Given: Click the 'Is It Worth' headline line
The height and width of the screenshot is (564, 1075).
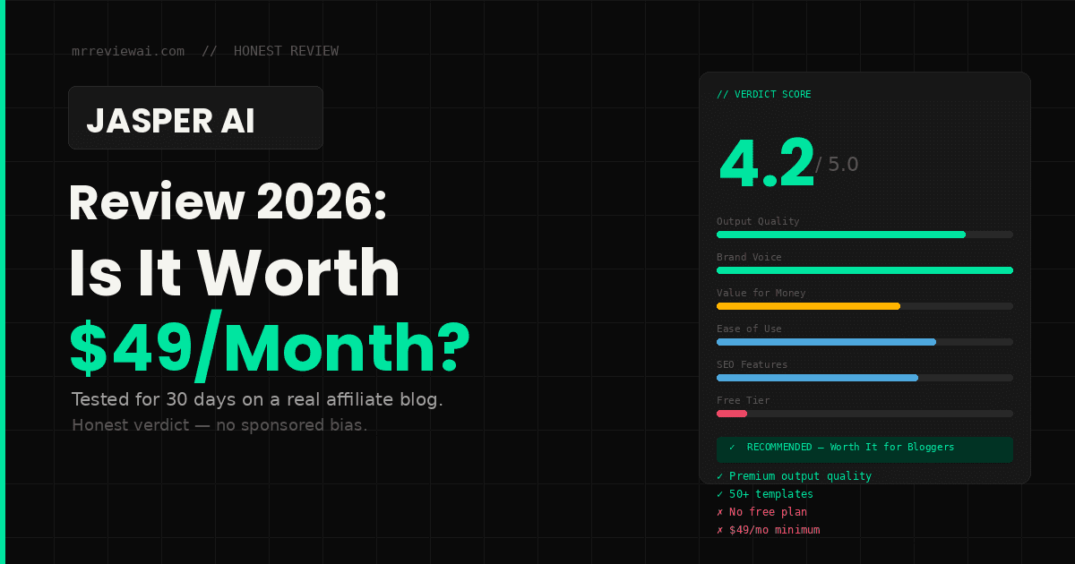Looking at the screenshot, I should point(235,273).
